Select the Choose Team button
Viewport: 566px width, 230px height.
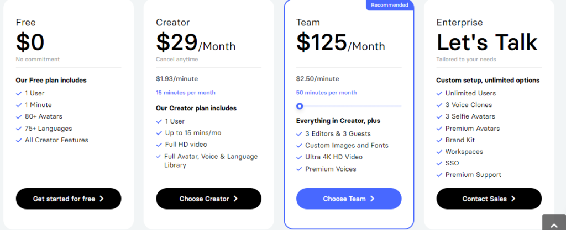(349, 199)
